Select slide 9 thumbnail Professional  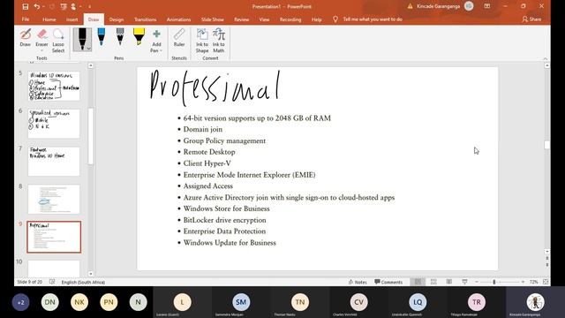[x=54, y=237]
